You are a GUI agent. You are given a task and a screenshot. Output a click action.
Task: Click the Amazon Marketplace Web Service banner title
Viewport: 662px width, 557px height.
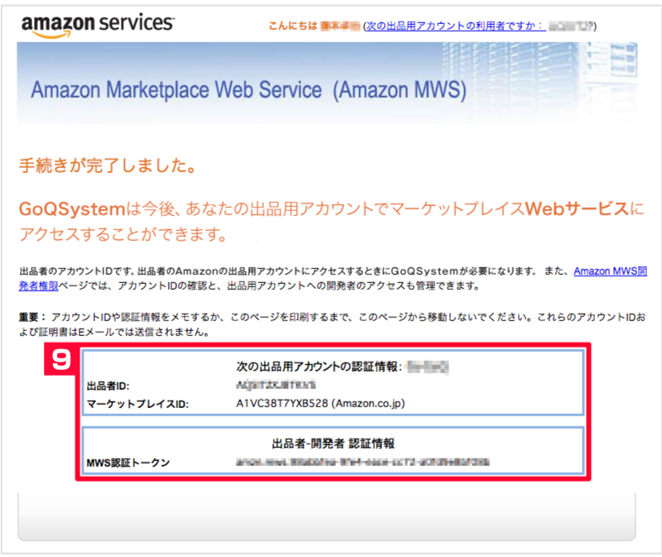249,89
